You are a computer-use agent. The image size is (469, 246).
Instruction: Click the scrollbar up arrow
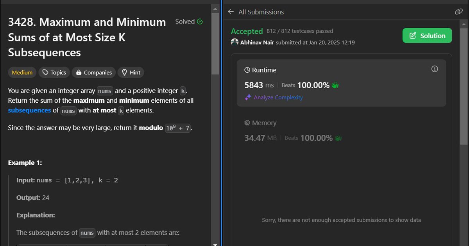point(215,9)
